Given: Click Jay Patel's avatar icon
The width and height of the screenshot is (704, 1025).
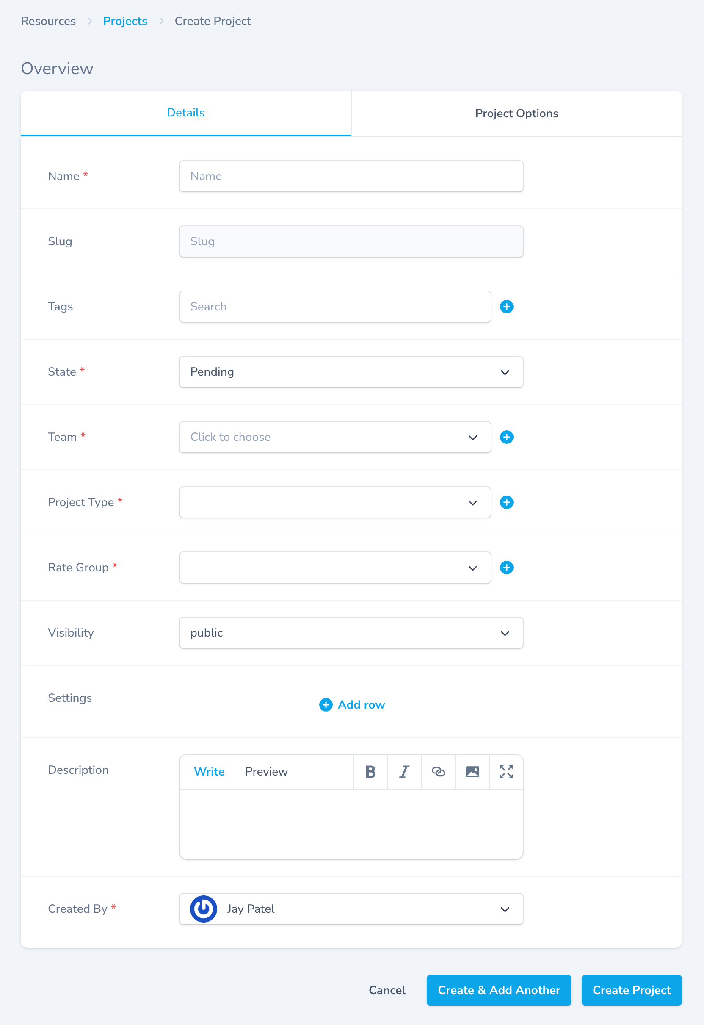Looking at the screenshot, I should (x=203, y=909).
